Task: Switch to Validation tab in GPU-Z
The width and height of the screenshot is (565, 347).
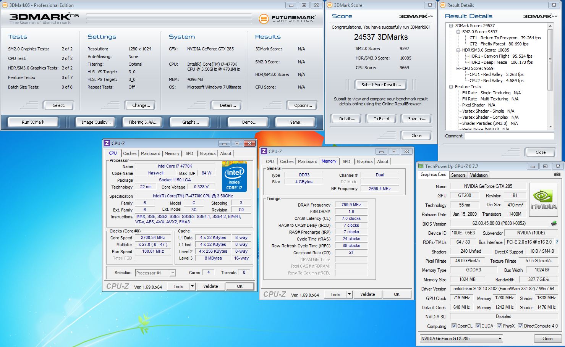Action: (479, 175)
